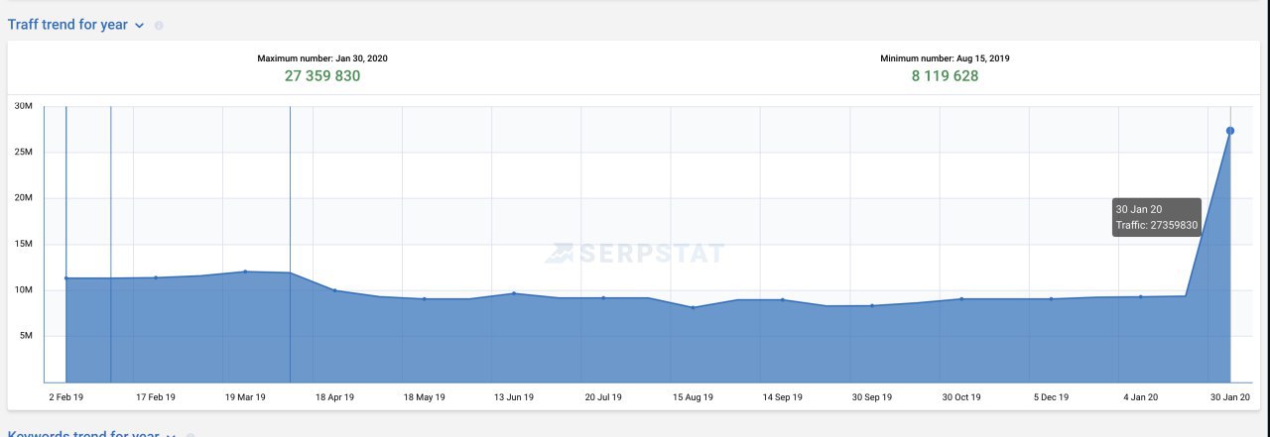This screenshot has width=1270, height=437.
Task: Click the '14 Sep 19' x-axis label
Action: [783, 397]
